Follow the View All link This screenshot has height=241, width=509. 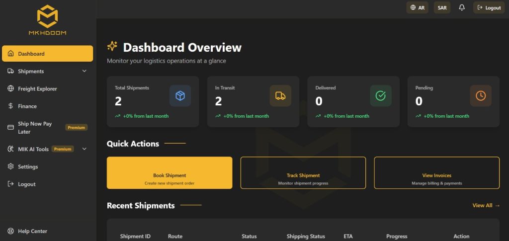tap(486, 205)
